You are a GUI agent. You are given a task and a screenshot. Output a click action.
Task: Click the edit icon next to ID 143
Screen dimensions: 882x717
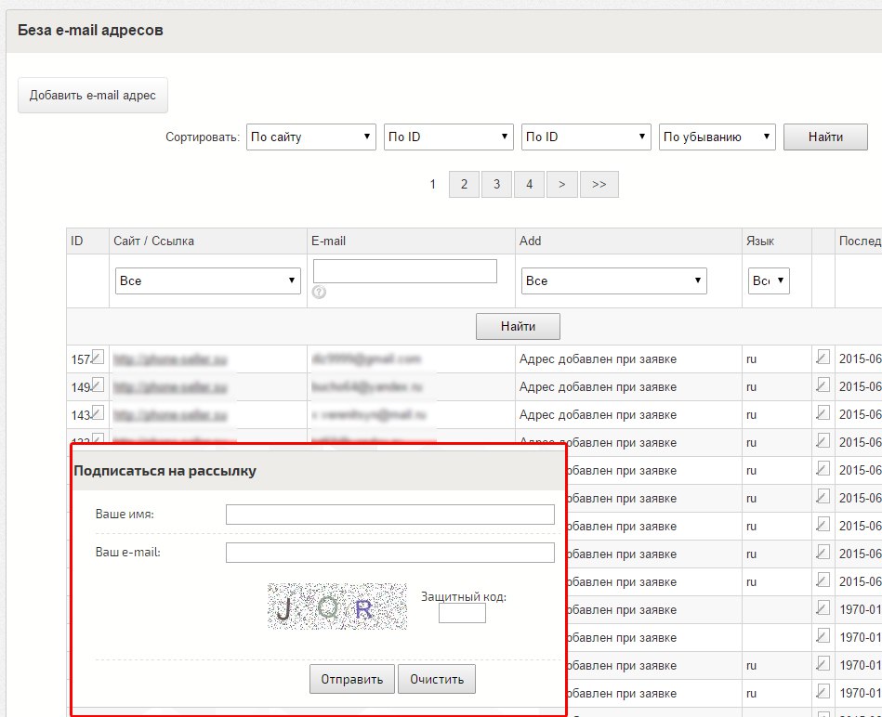point(98,412)
